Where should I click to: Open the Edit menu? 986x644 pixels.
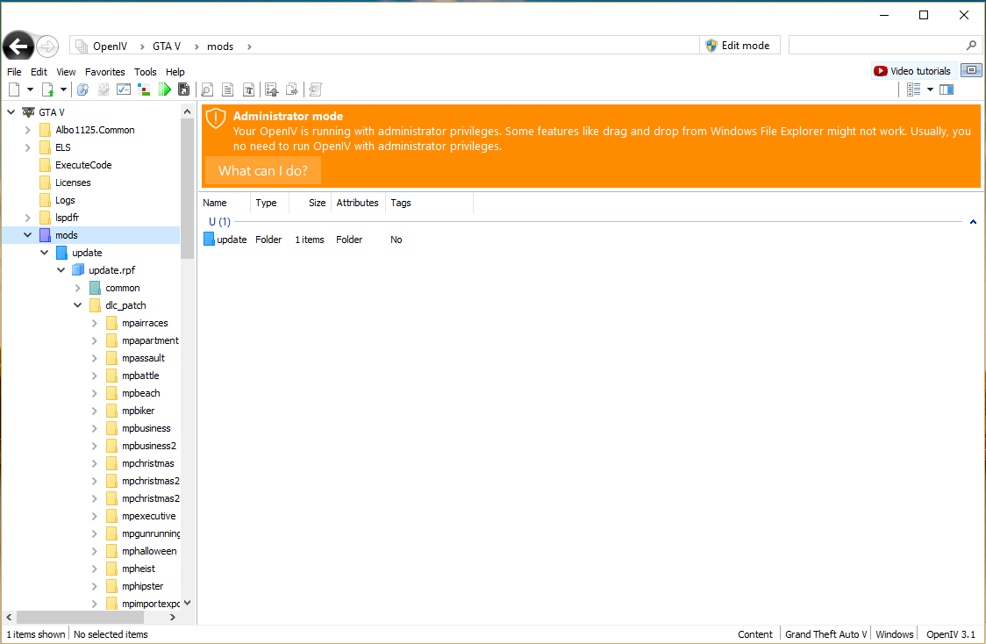pos(39,72)
